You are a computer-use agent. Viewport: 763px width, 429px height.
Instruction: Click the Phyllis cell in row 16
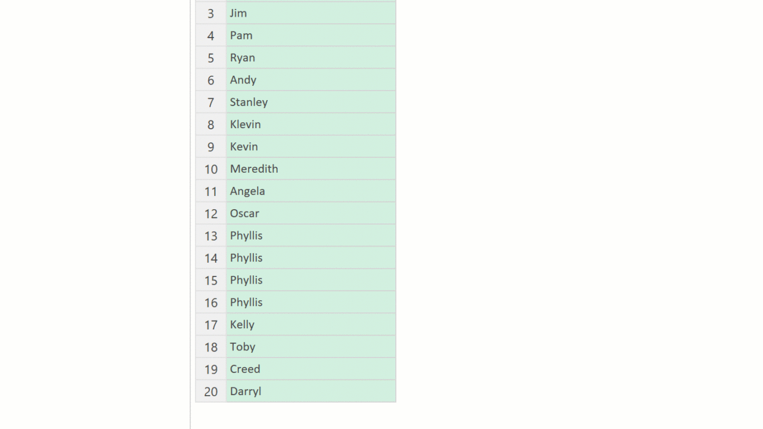click(x=311, y=302)
